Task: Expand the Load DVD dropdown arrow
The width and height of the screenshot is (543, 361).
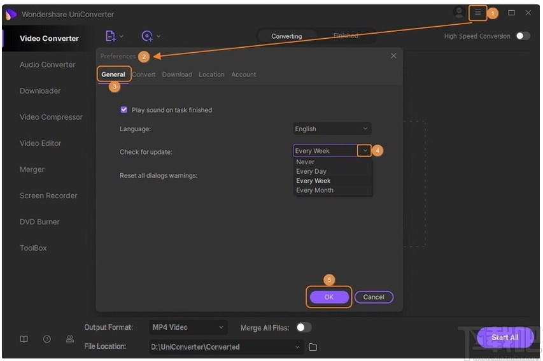Action: click(159, 36)
